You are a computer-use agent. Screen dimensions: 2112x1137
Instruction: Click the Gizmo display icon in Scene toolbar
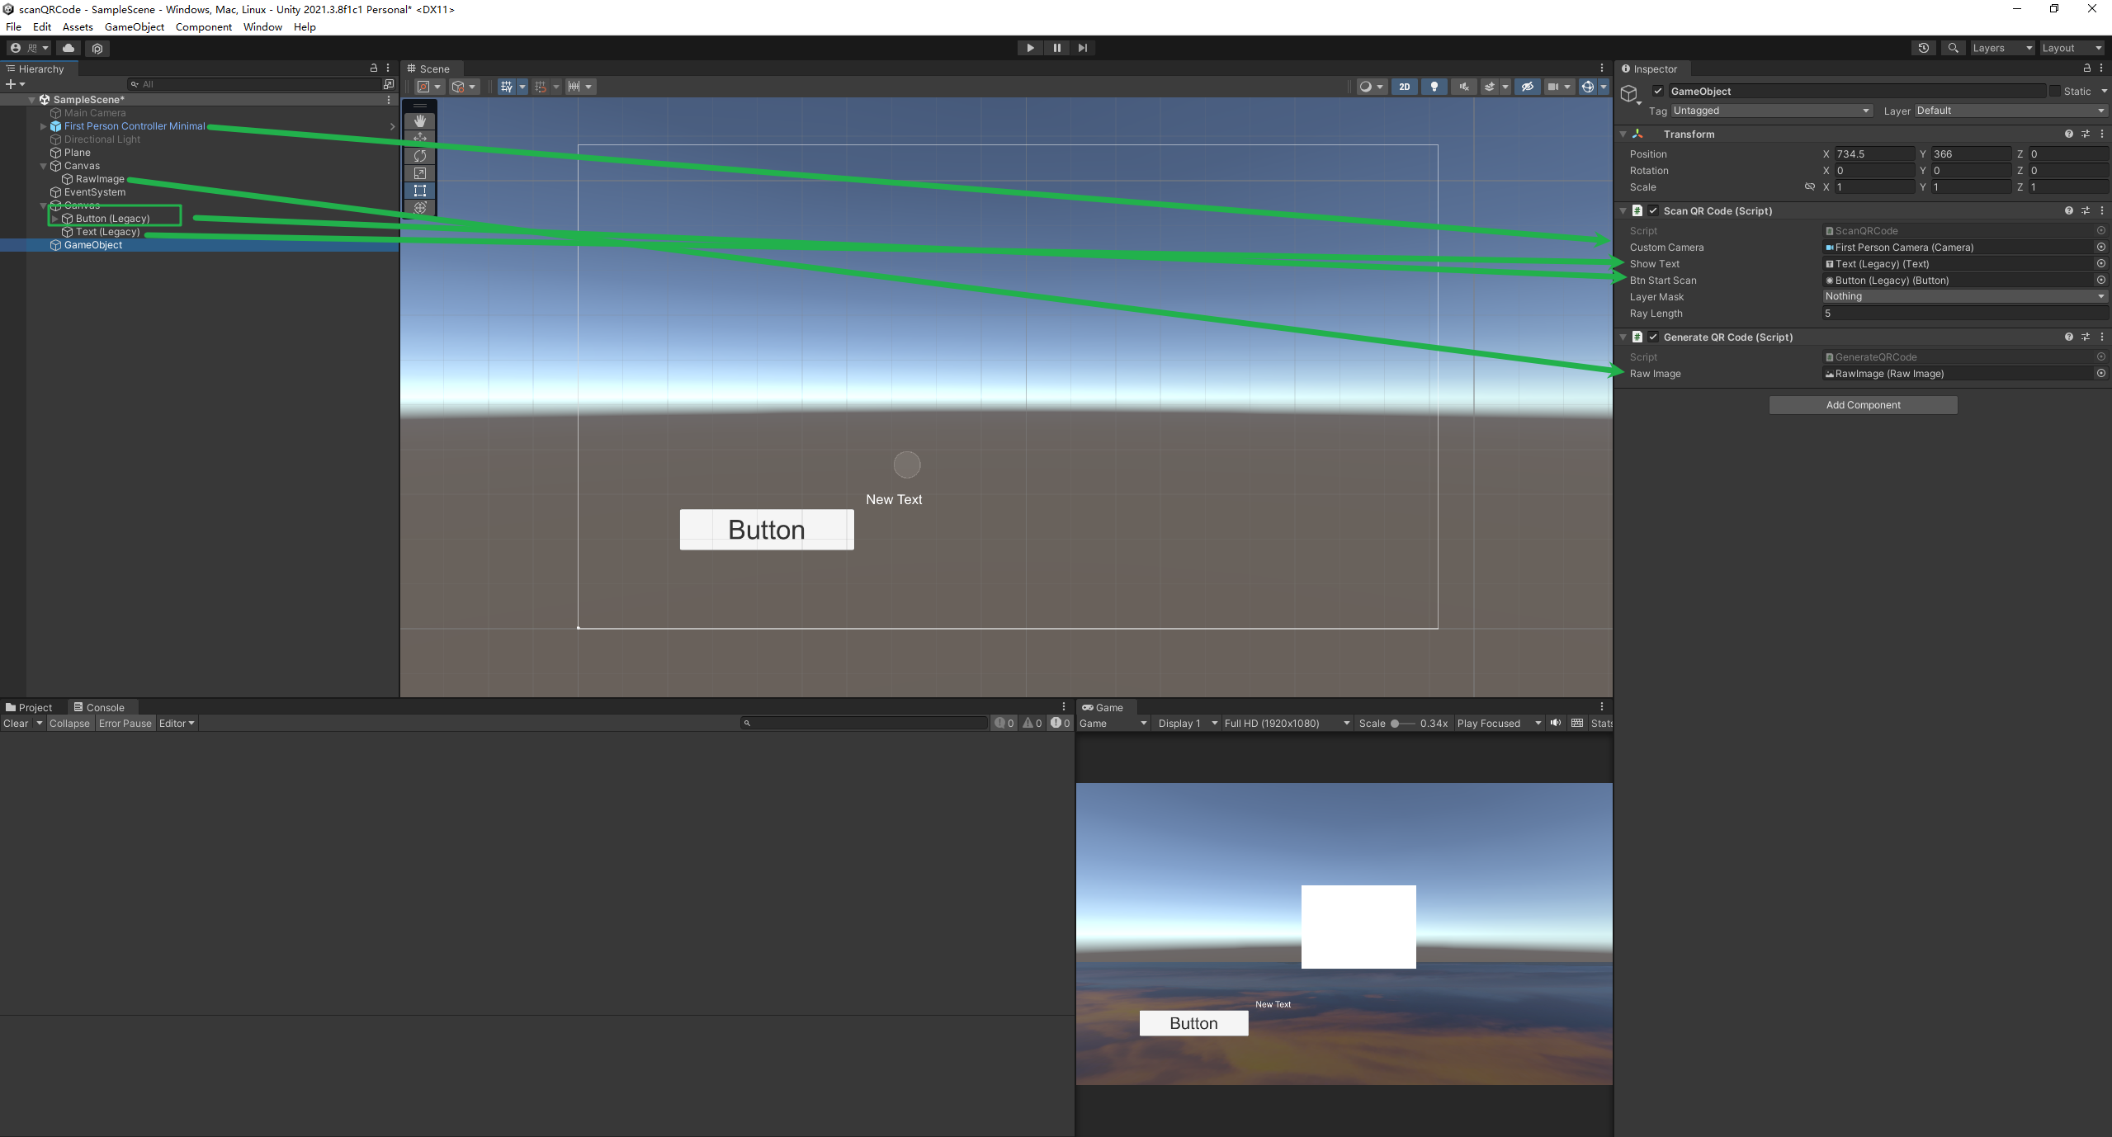1587,87
